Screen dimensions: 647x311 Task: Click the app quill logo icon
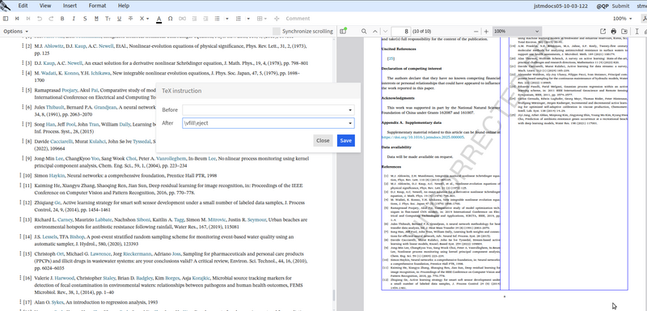(x=6, y=5)
